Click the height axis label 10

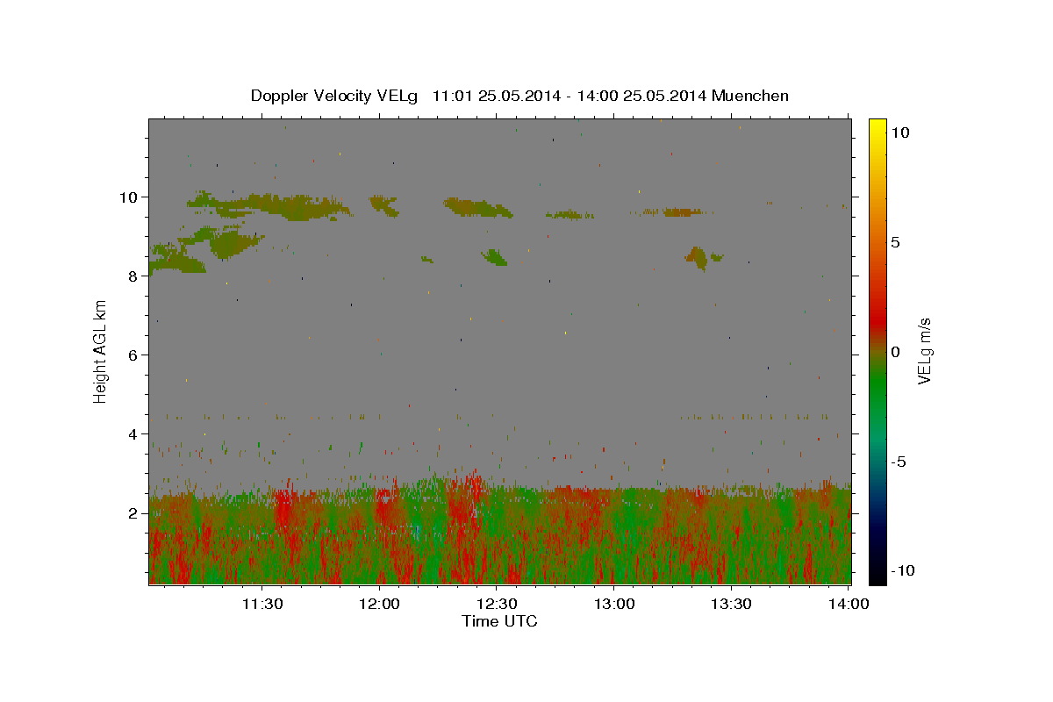131,197
